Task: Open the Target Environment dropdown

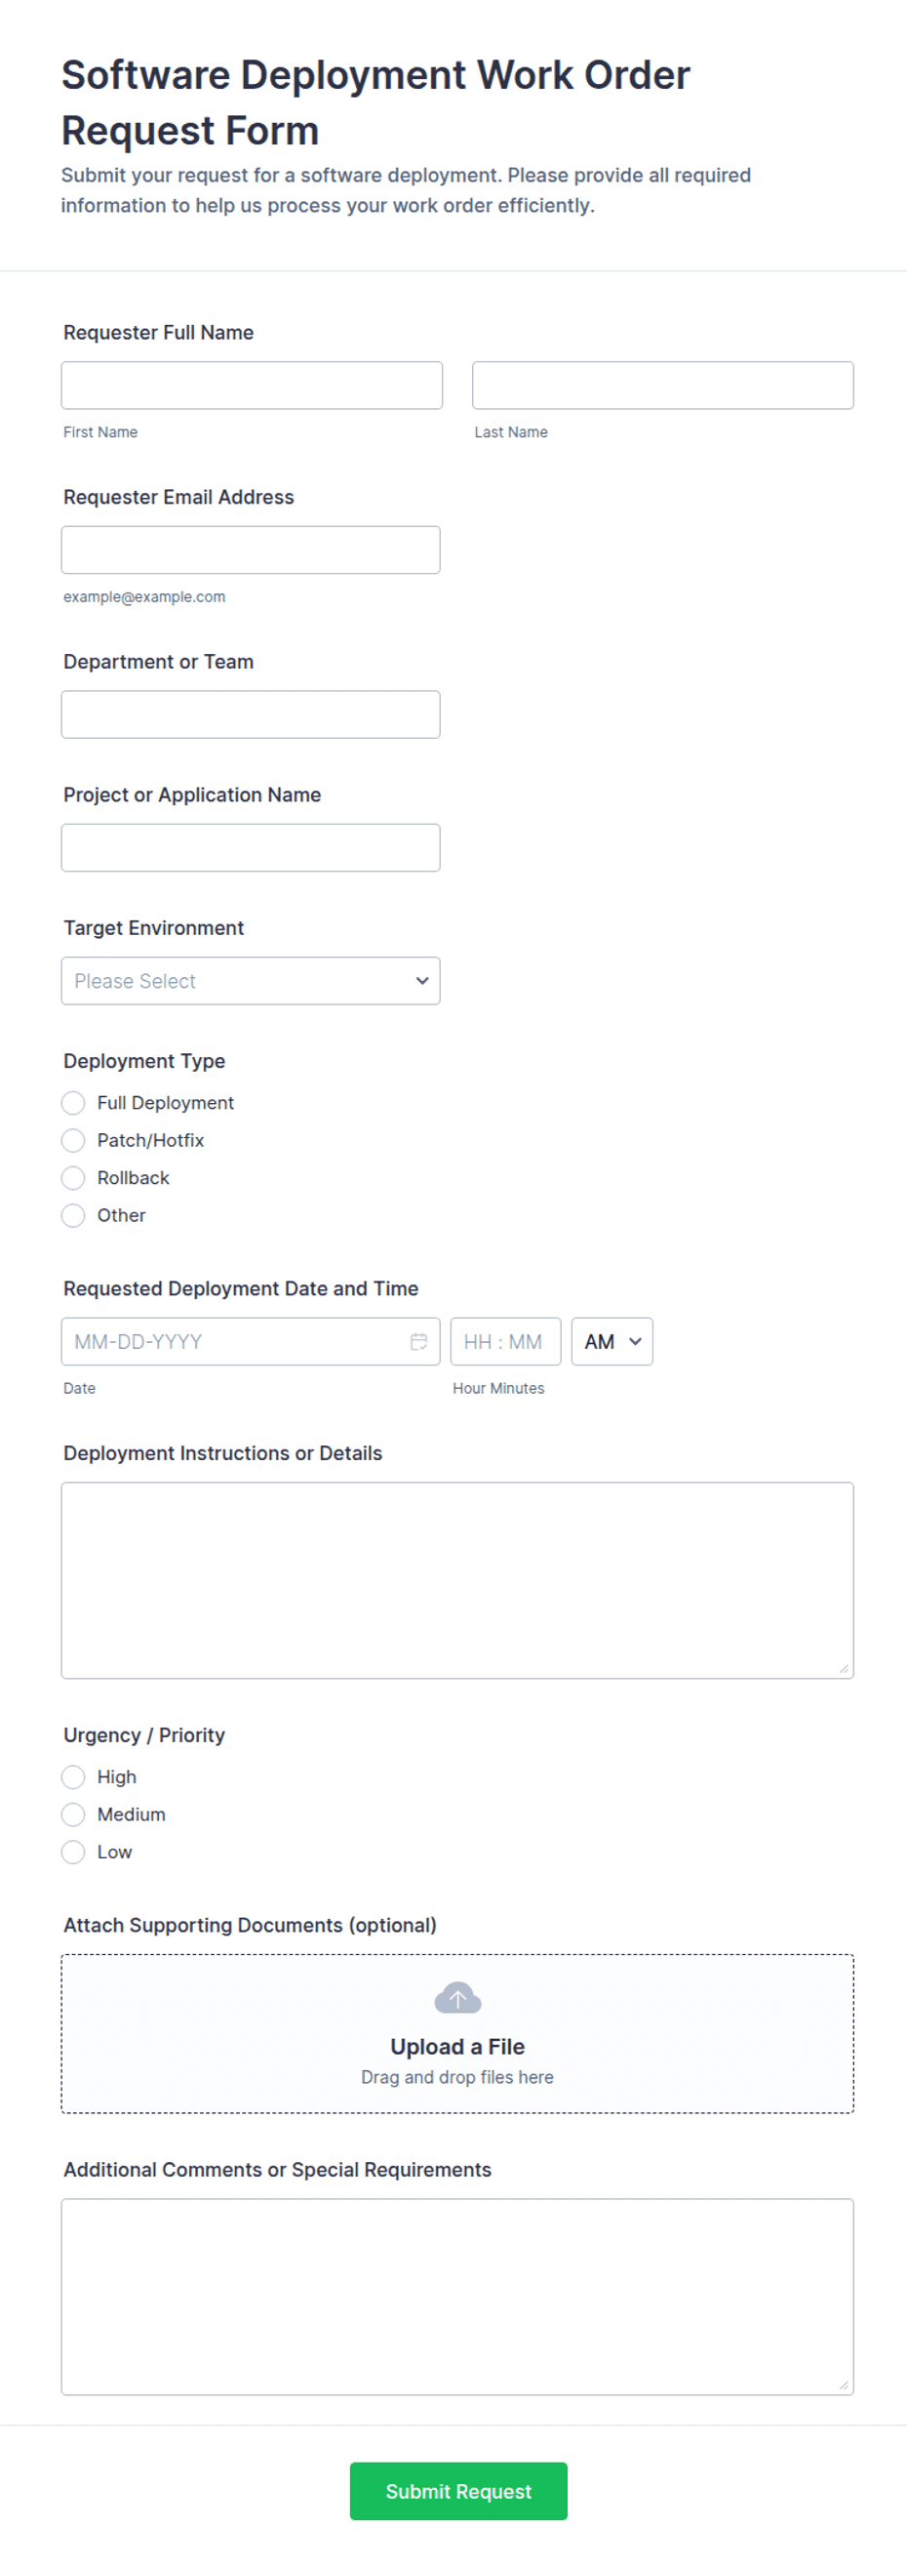Action: point(251,981)
